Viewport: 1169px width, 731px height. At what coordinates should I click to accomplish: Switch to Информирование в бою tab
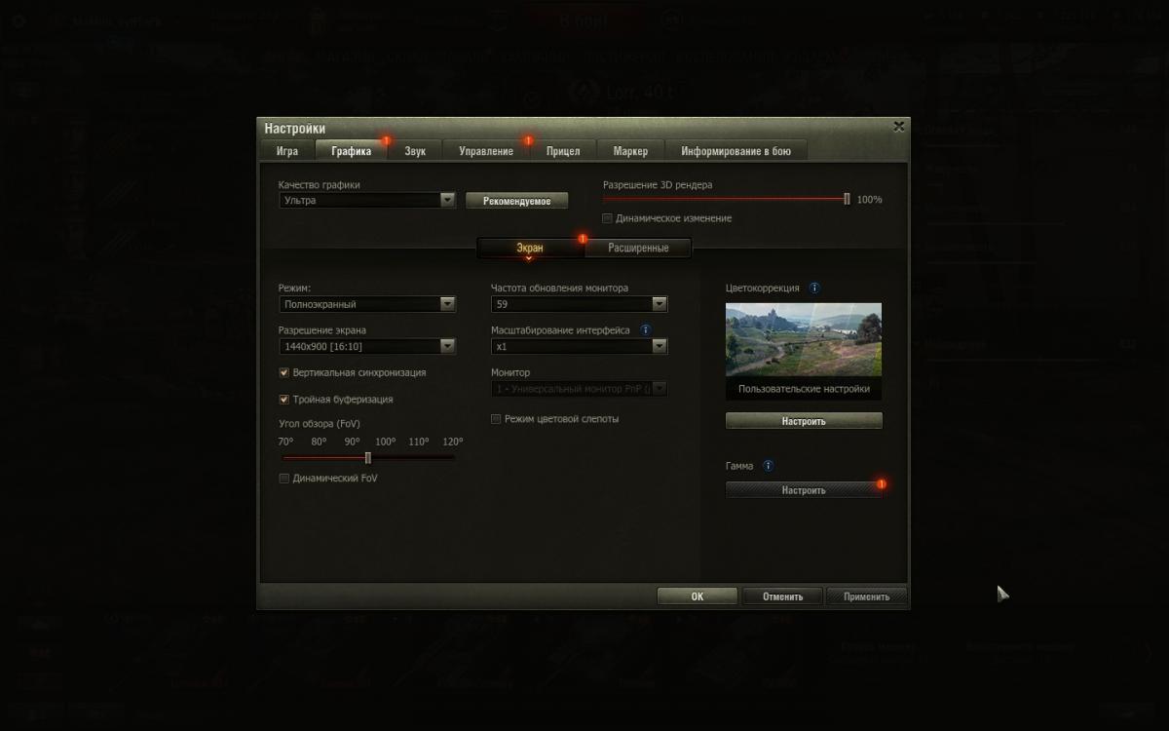pyautogui.click(x=735, y=151)
